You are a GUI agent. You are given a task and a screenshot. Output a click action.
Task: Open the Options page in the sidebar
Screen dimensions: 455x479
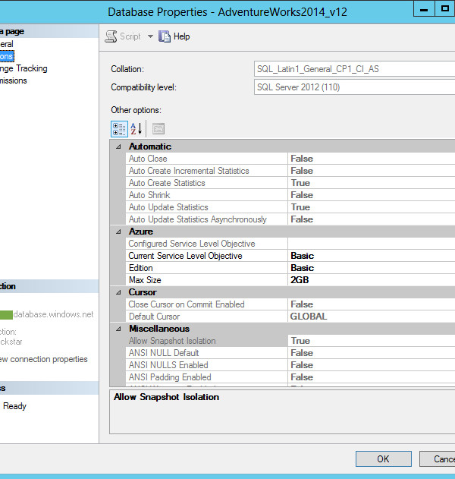pyautogui.click(x=7, y=56)
